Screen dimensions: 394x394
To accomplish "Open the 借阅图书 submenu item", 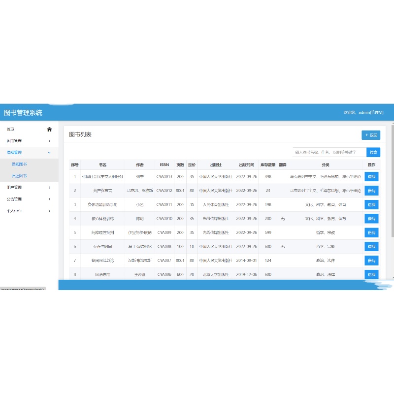I will tap(19, 164).
